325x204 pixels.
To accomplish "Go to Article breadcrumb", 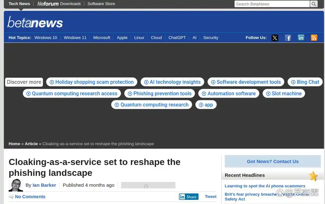I will point(31,144).
